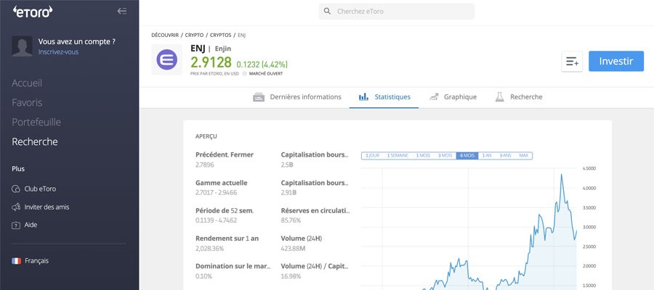Image resolution: width=654 pixels, height=290 pixels.
Task: Click the Graphique chart icon
Action: pyautogui.click(x=434, y=97)
